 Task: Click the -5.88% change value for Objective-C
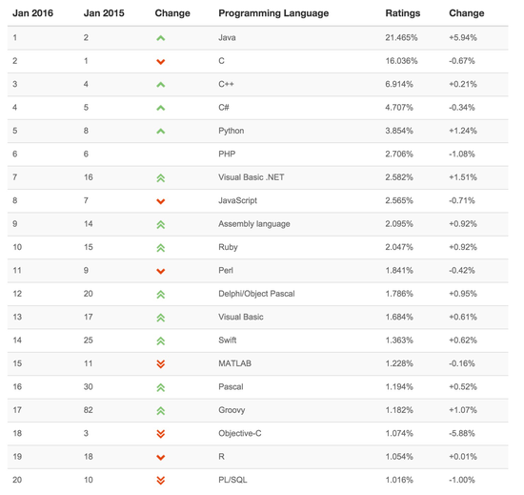pos(462,433)
